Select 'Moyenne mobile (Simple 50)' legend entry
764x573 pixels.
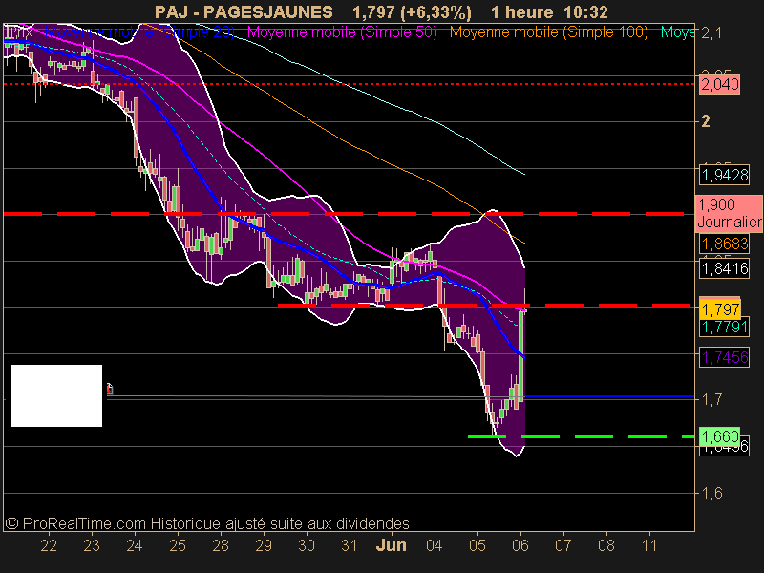click(342, 32)
